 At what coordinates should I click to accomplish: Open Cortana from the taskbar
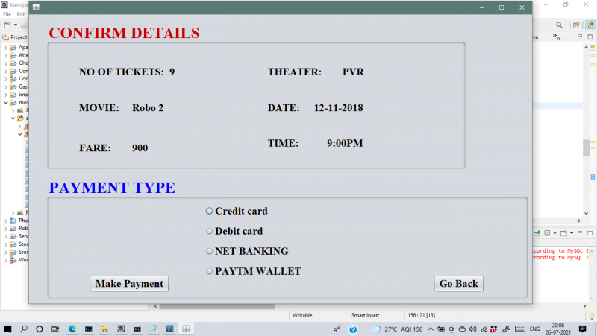(x=40, y=329)
